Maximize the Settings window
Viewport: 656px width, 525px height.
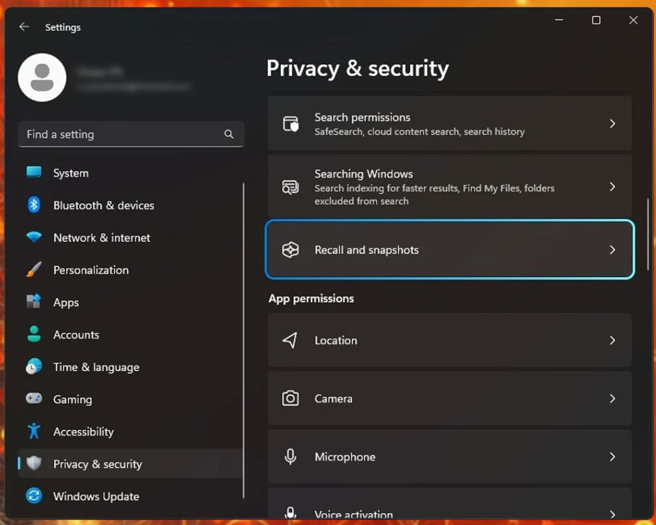596,20
